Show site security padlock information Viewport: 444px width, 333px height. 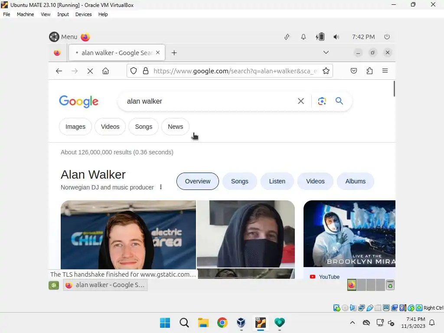[146, 71]
